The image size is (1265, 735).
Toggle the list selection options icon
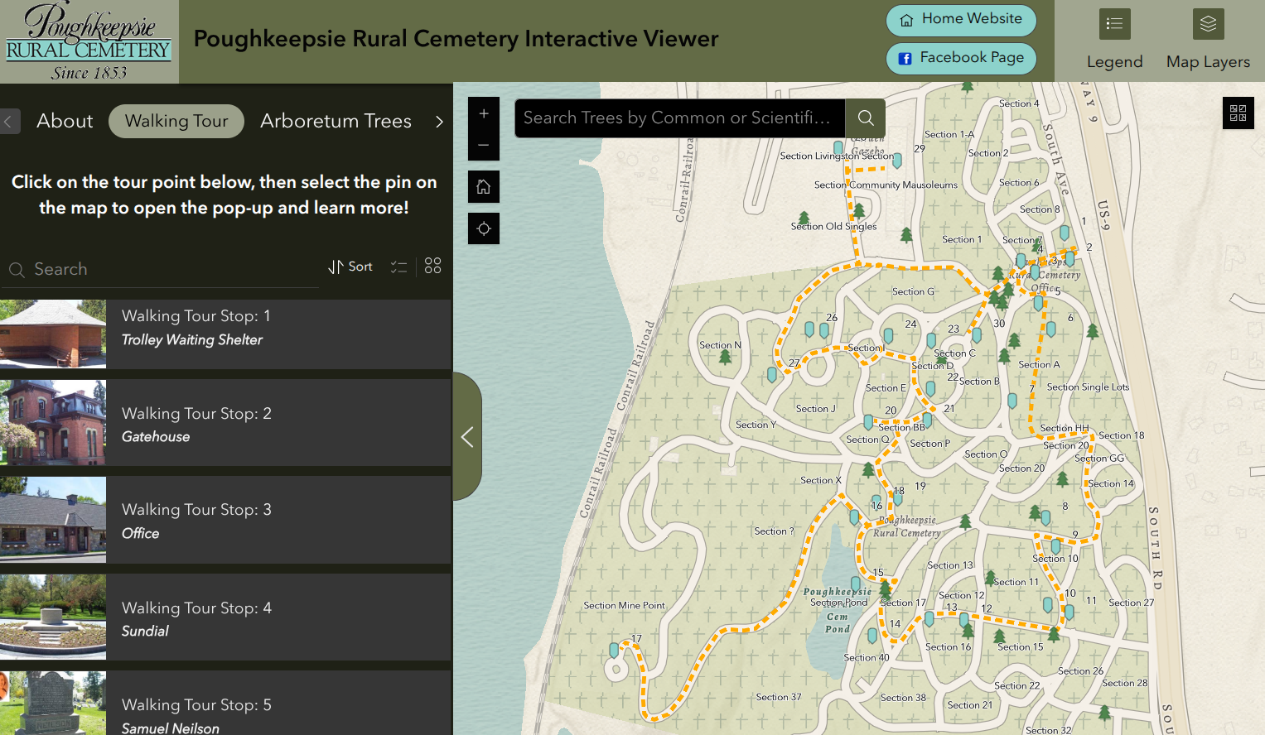[398, 267]
